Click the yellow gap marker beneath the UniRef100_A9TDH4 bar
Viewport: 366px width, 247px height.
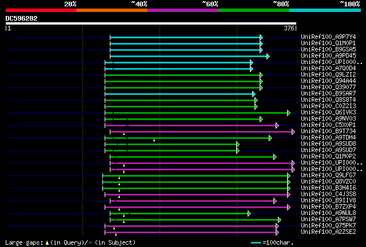pos(154,140)
